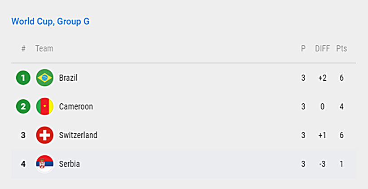Click the green rank 1 badge

(x=23, y=78)
